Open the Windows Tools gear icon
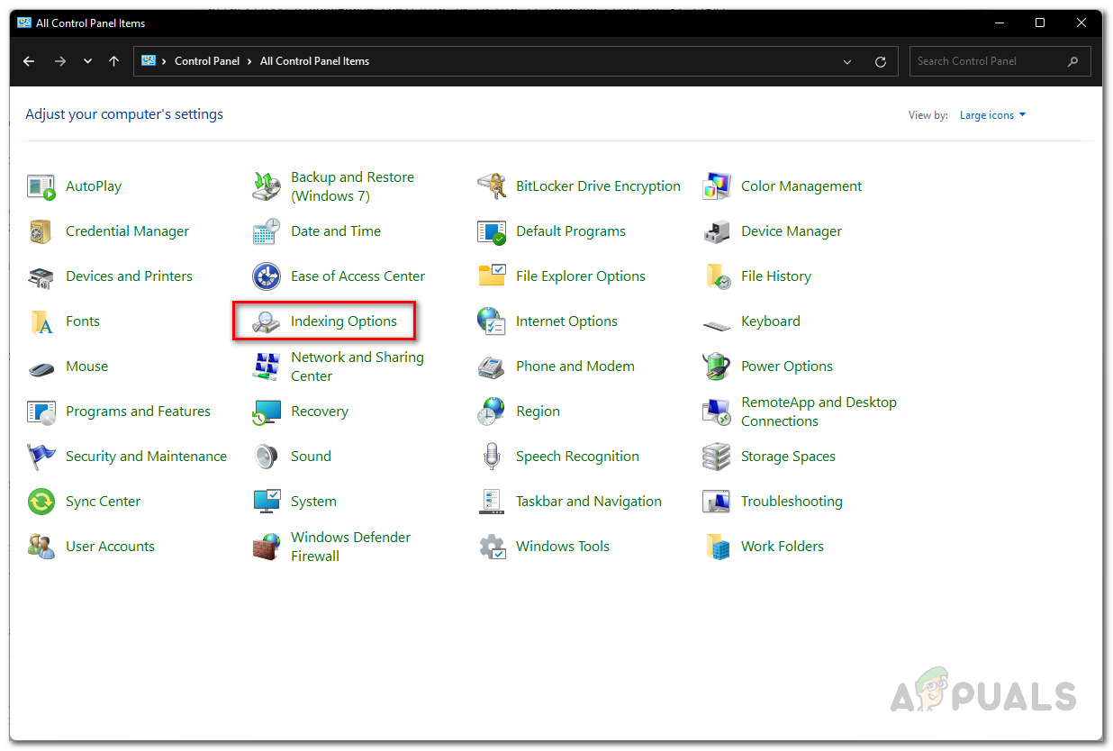This screenshot has width=1113, height=751. tap(492, 547)
